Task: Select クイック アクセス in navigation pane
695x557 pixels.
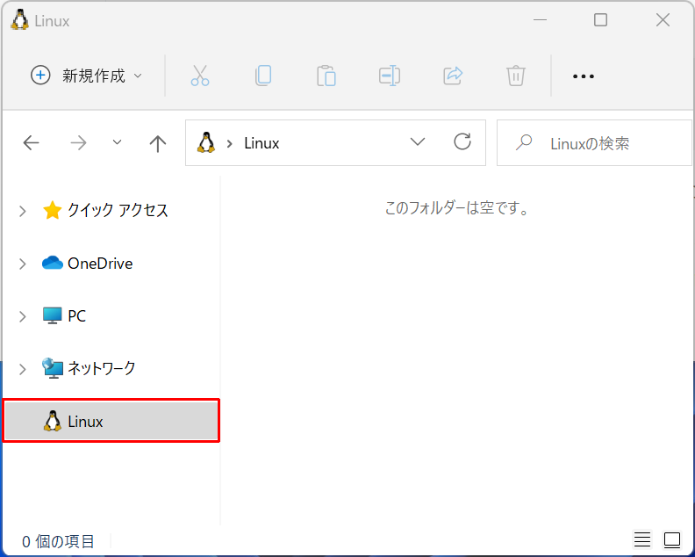Action: tap(105, 210)
